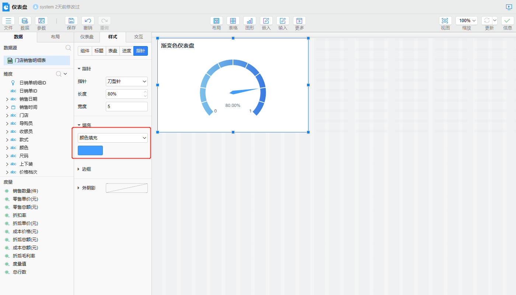516x295 pixels.
Task: Click the Undo icon
Action: coord(88,21)
